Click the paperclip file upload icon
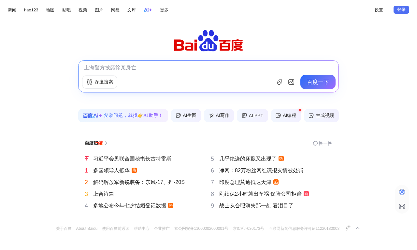417x250 pixels. pos(280,82)
